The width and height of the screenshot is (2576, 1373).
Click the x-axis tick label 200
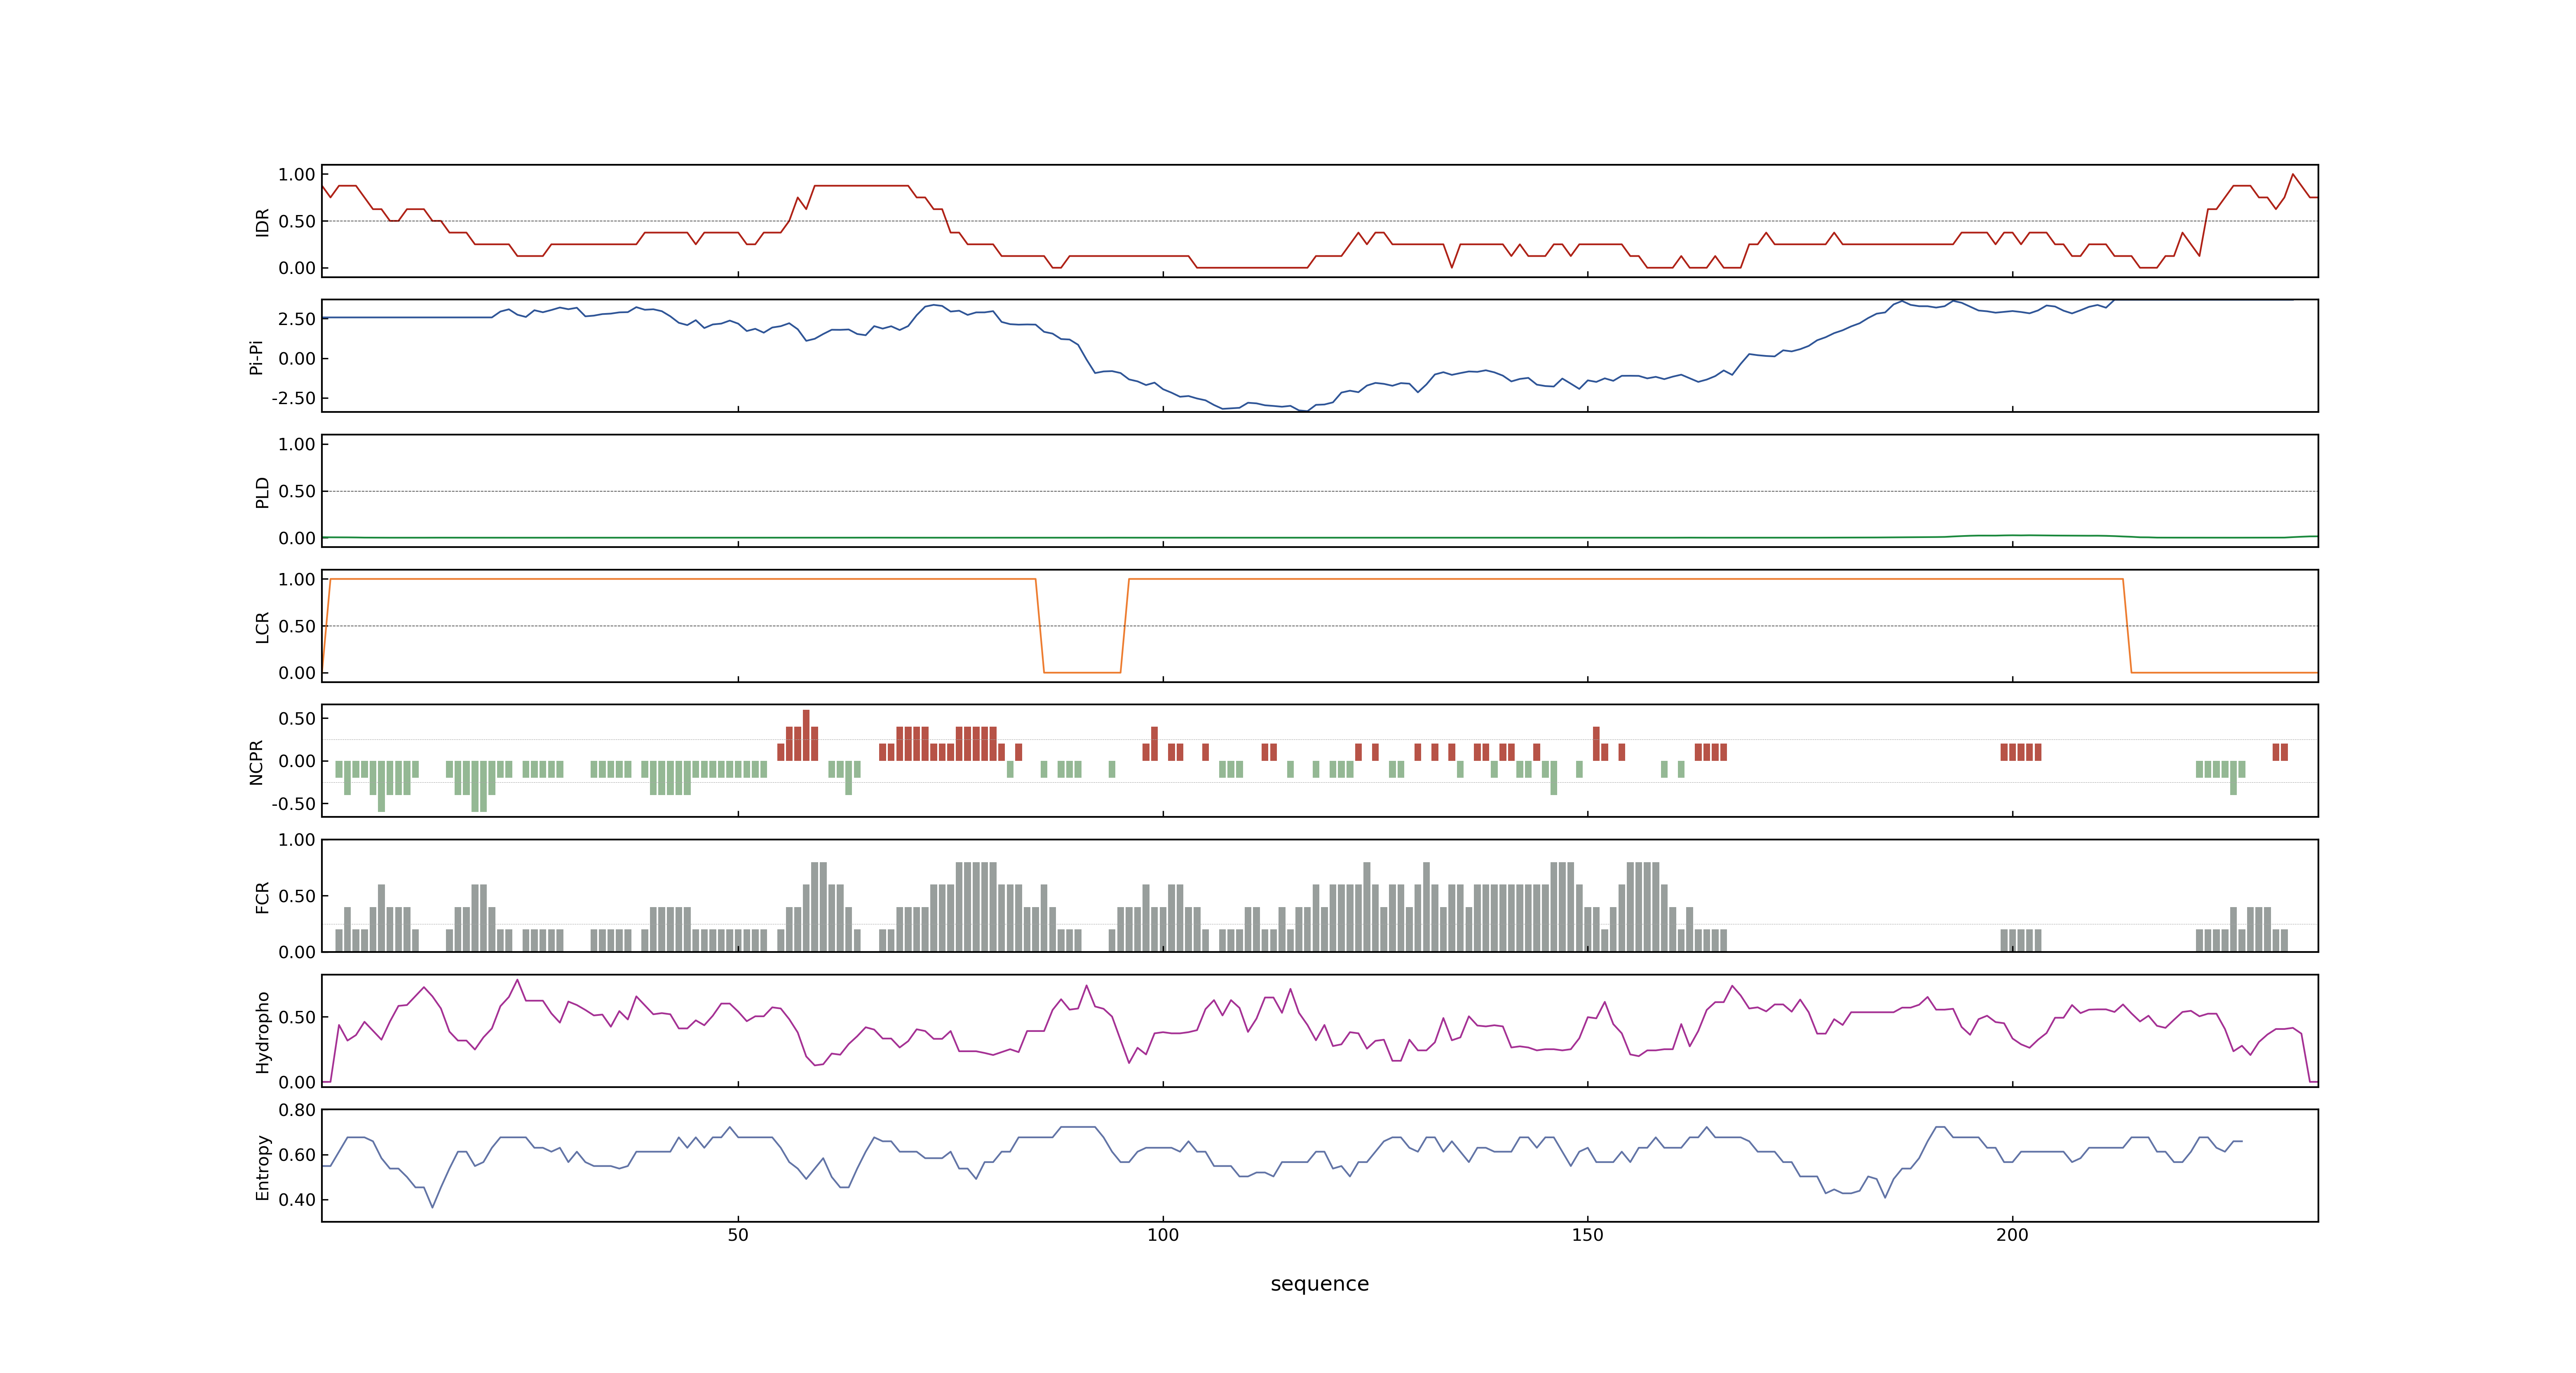tap(2012, 1235)
